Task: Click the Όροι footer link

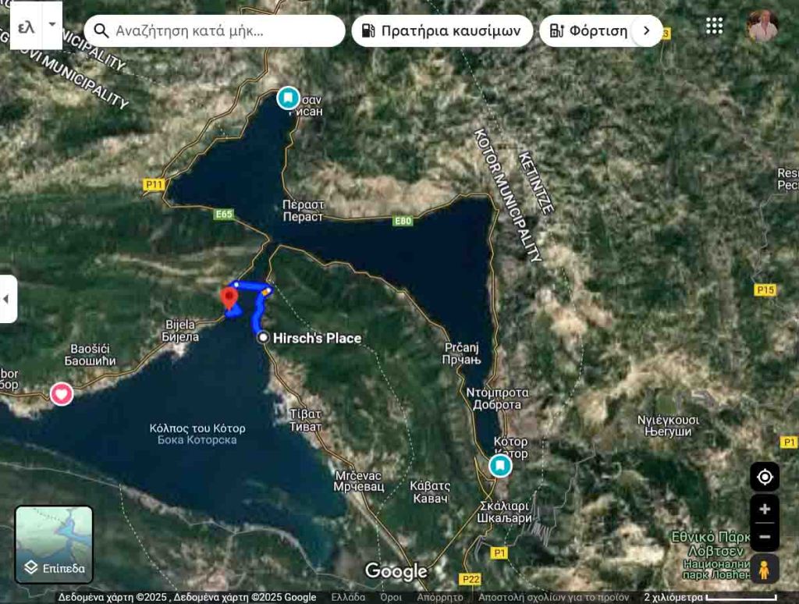Action: click(391, 597)
